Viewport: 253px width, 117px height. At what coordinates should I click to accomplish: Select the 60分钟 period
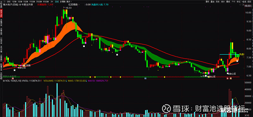pos(46,2)
